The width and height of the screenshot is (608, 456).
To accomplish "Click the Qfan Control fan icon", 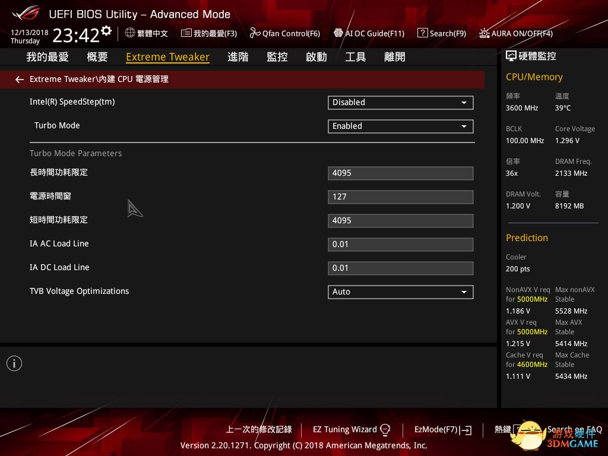I will tap(255, 33).
